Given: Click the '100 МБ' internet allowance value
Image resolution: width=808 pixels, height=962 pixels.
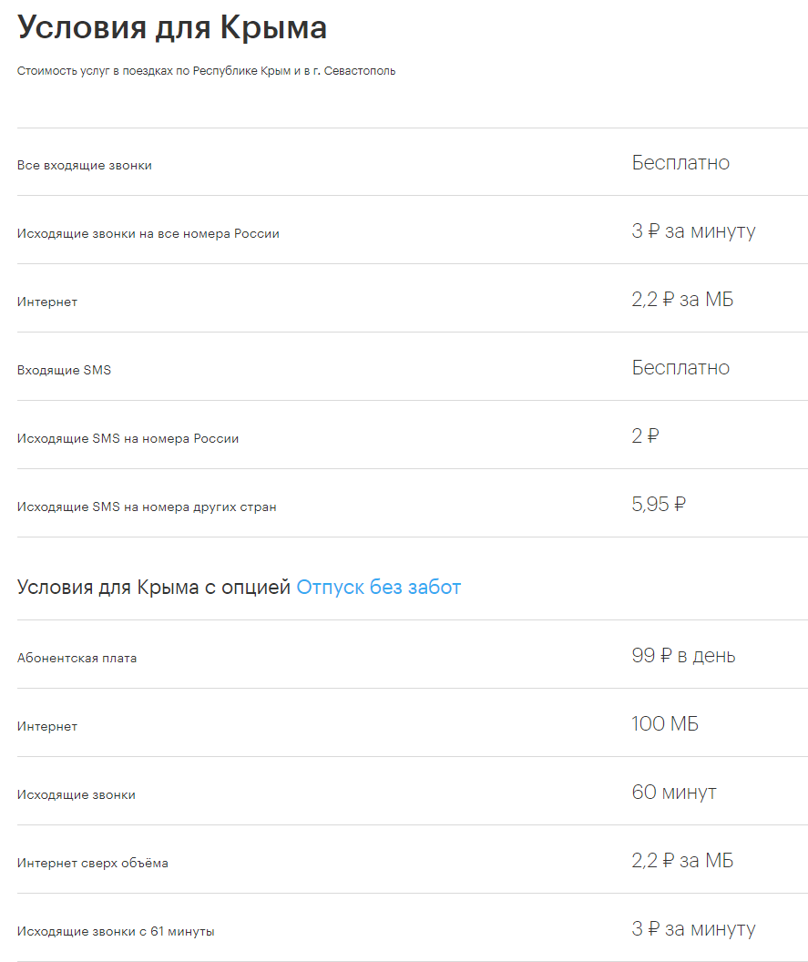Looking at the screenshot, I should (x=665, y=724).
